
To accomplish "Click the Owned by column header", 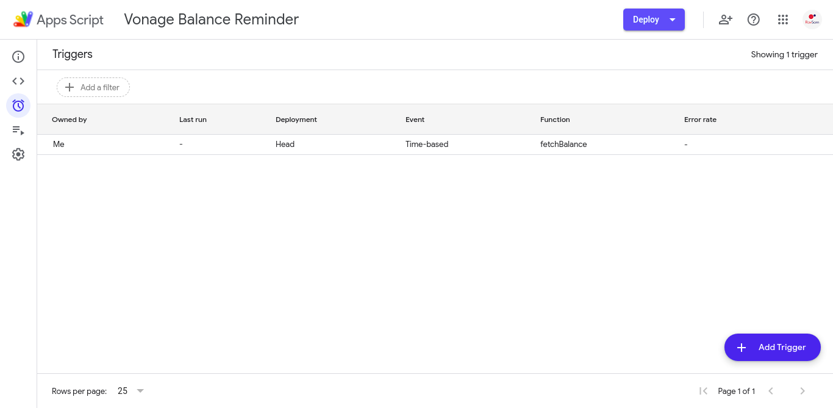I will pos(70,120).
